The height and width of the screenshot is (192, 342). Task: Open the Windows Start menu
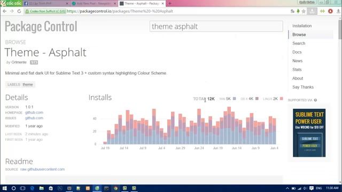[x=4, y=188]
